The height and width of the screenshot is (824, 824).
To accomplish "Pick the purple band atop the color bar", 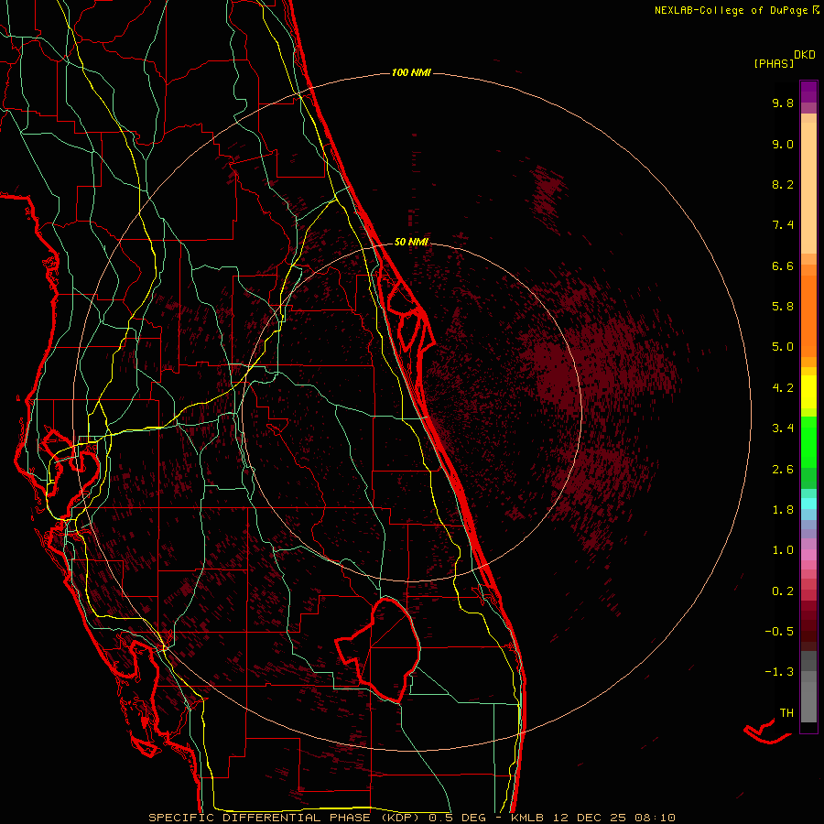I will (808, 92).
